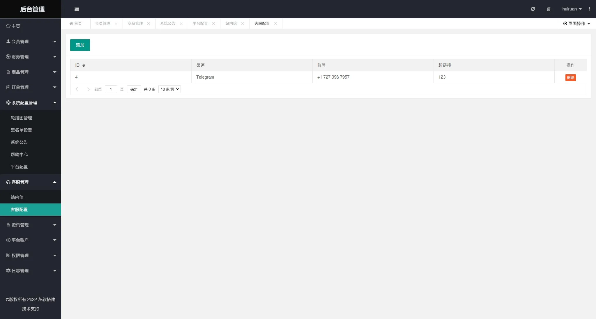Click the green 添加 button
This screenshot has height=319, width=596.
point(80,45)
